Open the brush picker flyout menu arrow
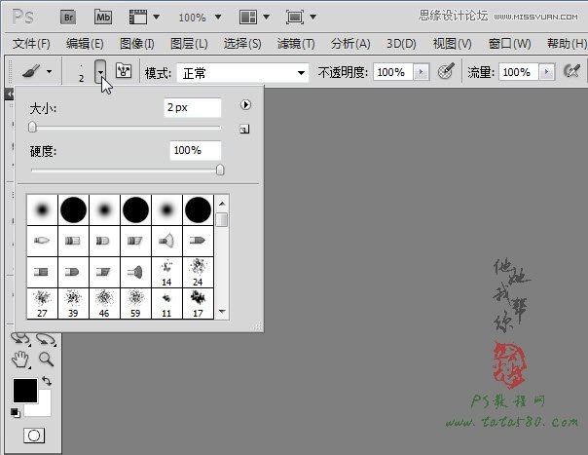 pos(245,105)
